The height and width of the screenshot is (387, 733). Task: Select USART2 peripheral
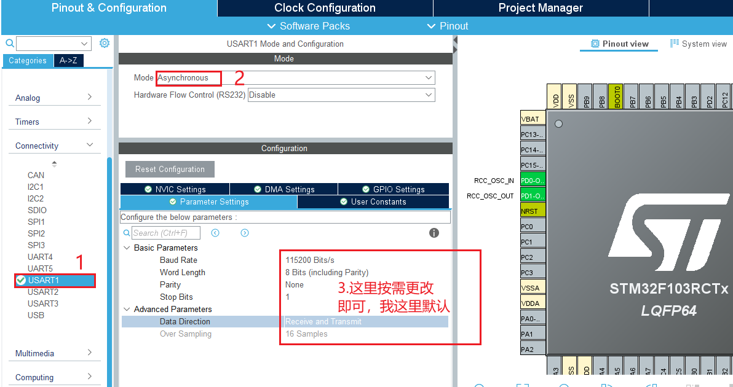click(x=43, y=292)
